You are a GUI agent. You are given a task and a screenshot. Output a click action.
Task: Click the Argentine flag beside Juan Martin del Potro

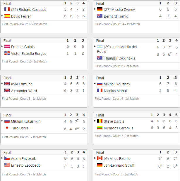coord(100,46)
